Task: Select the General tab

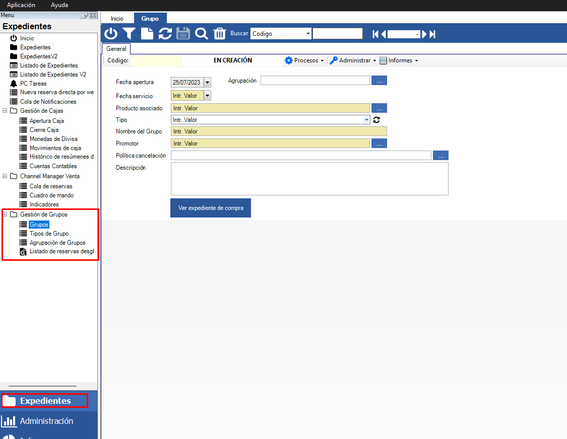Action: tap(116, 49)
